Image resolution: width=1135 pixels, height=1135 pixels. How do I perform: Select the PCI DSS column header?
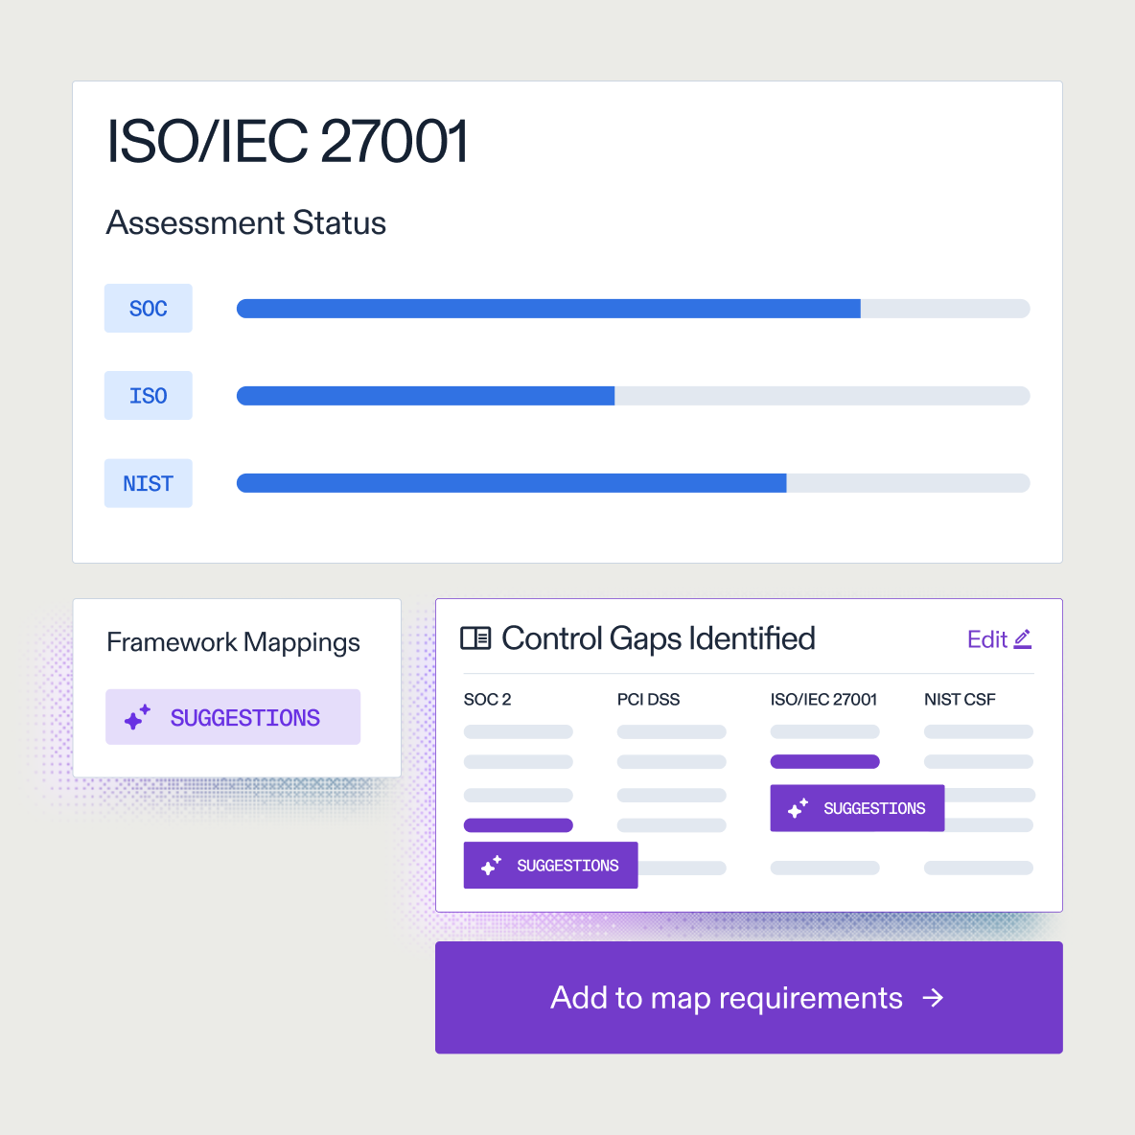tap(648, 700)
